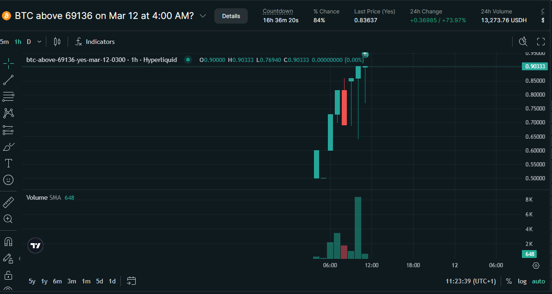
Task: Collapse the drawing toolbar side arrow
Action: tap(20, 258)
